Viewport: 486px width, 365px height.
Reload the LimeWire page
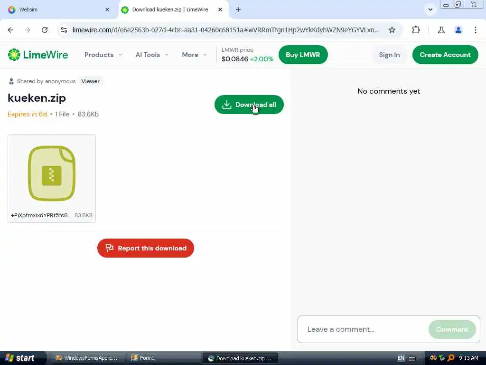(45, 30)
